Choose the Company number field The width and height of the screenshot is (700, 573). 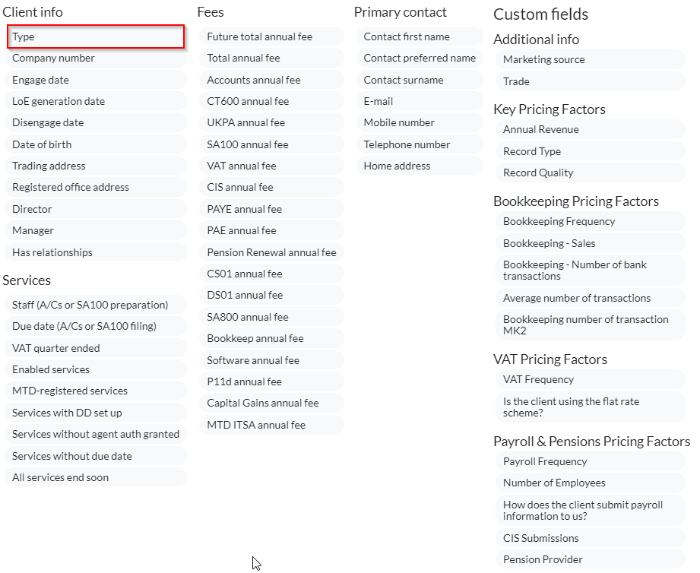click(96, 58)
